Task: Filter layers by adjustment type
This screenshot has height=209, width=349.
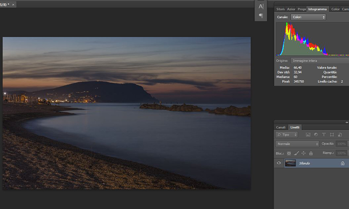Action: point(316,135)
